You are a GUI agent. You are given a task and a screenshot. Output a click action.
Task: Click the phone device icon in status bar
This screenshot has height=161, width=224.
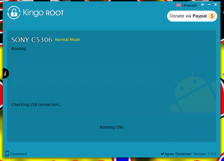click(x=7, y=154)
